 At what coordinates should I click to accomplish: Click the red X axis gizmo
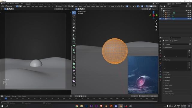tap(154, 16)
